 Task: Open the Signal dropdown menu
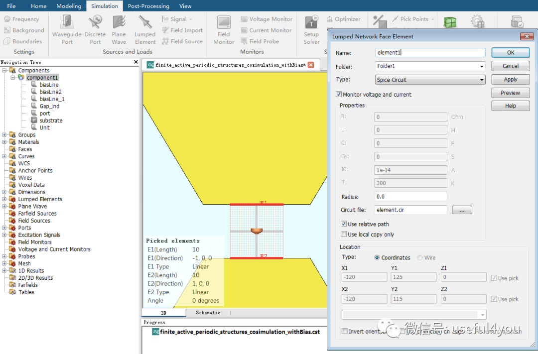(x=191, y=19)
